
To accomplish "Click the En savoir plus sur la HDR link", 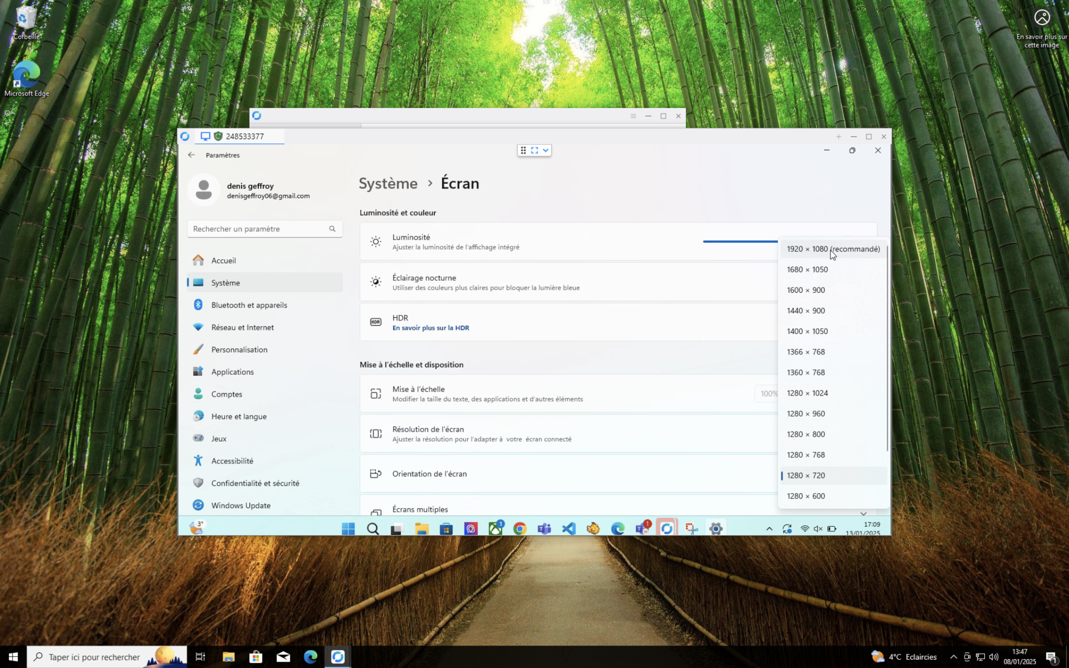I will point(430,328).
